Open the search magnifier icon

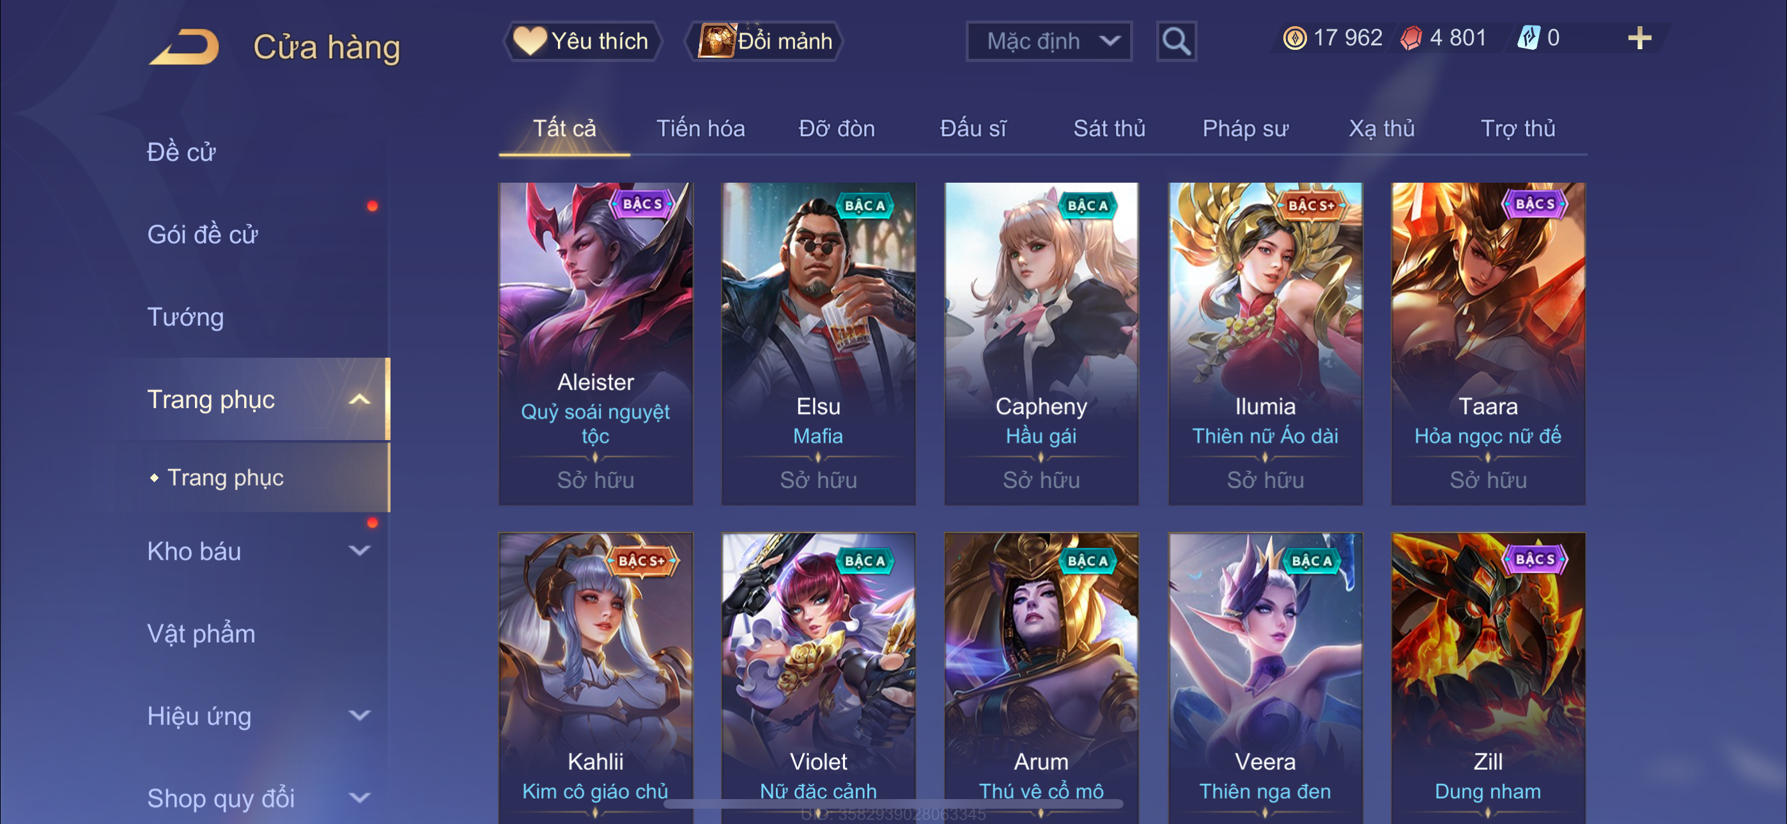click(x=1176, y=42)
